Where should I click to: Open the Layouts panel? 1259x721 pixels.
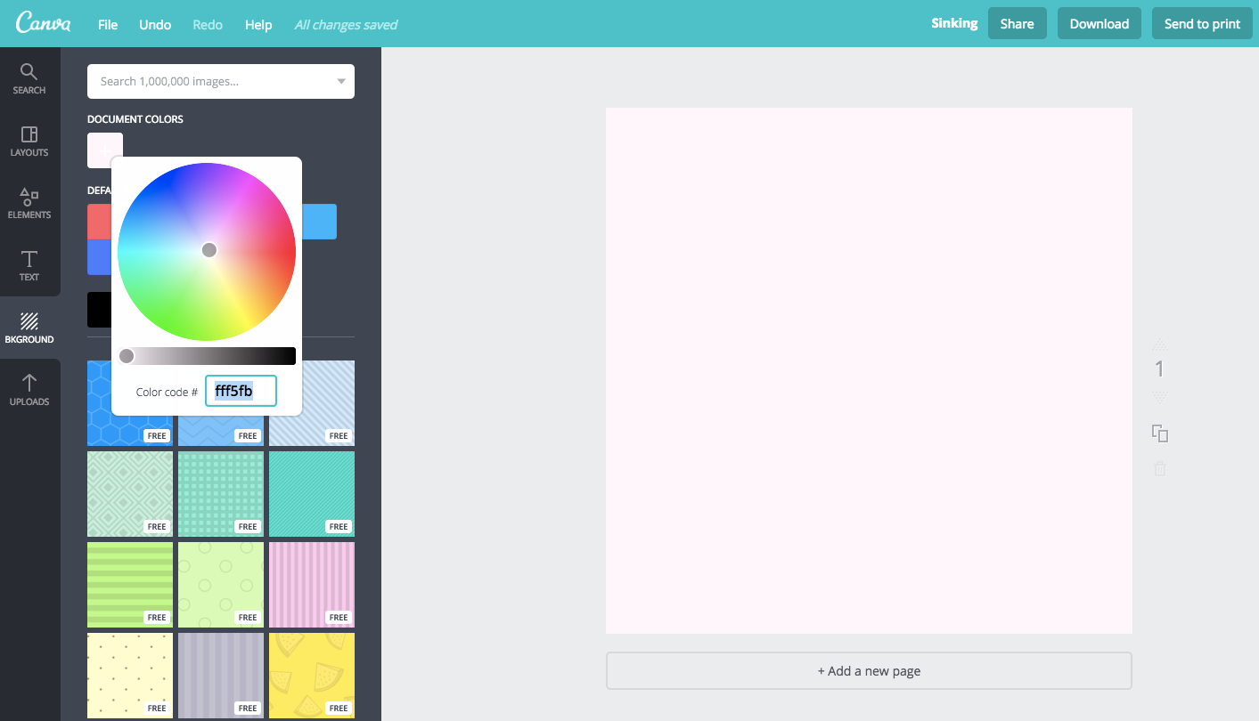click(x=29, y=142)
